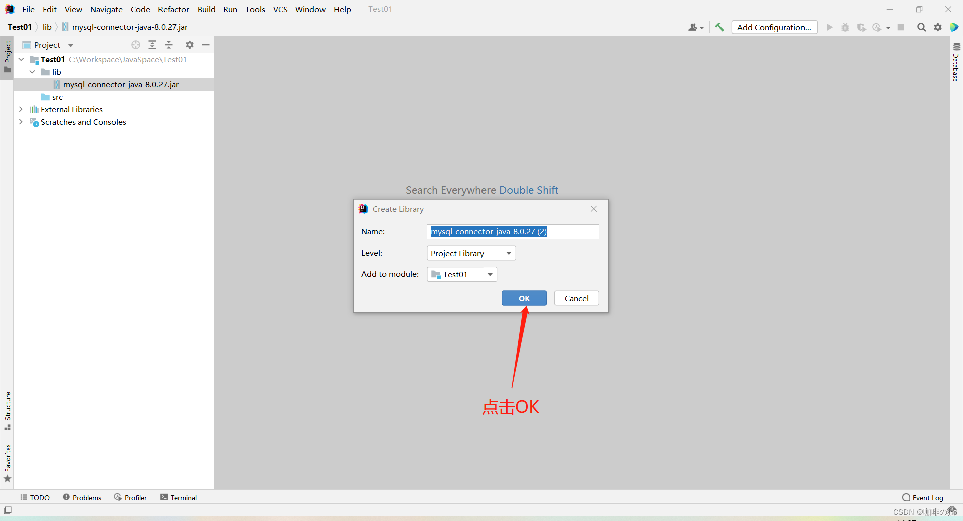Image resolution: width=963 pixels, height=521 pixels.
Task: Click Expand All icon in Project panel
Action: (x=152, y=45)
